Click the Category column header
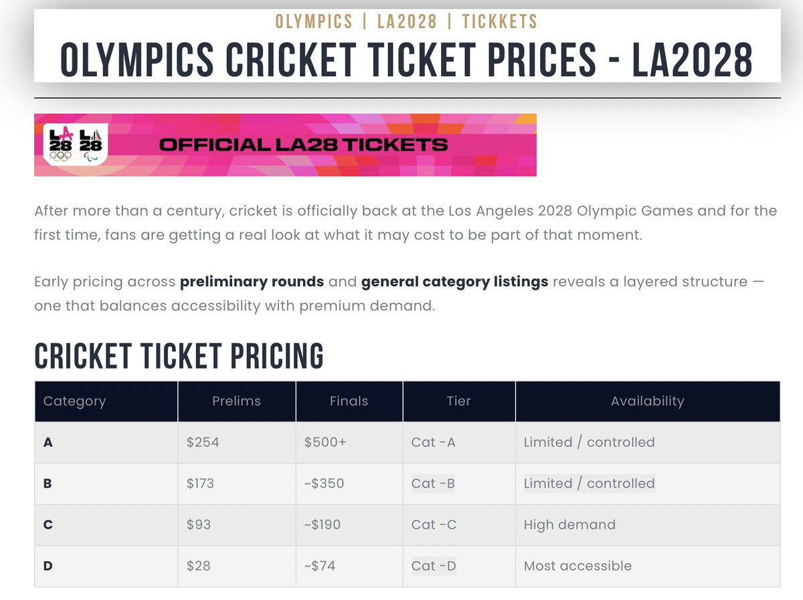803x600 pixels. coord(74,401)
